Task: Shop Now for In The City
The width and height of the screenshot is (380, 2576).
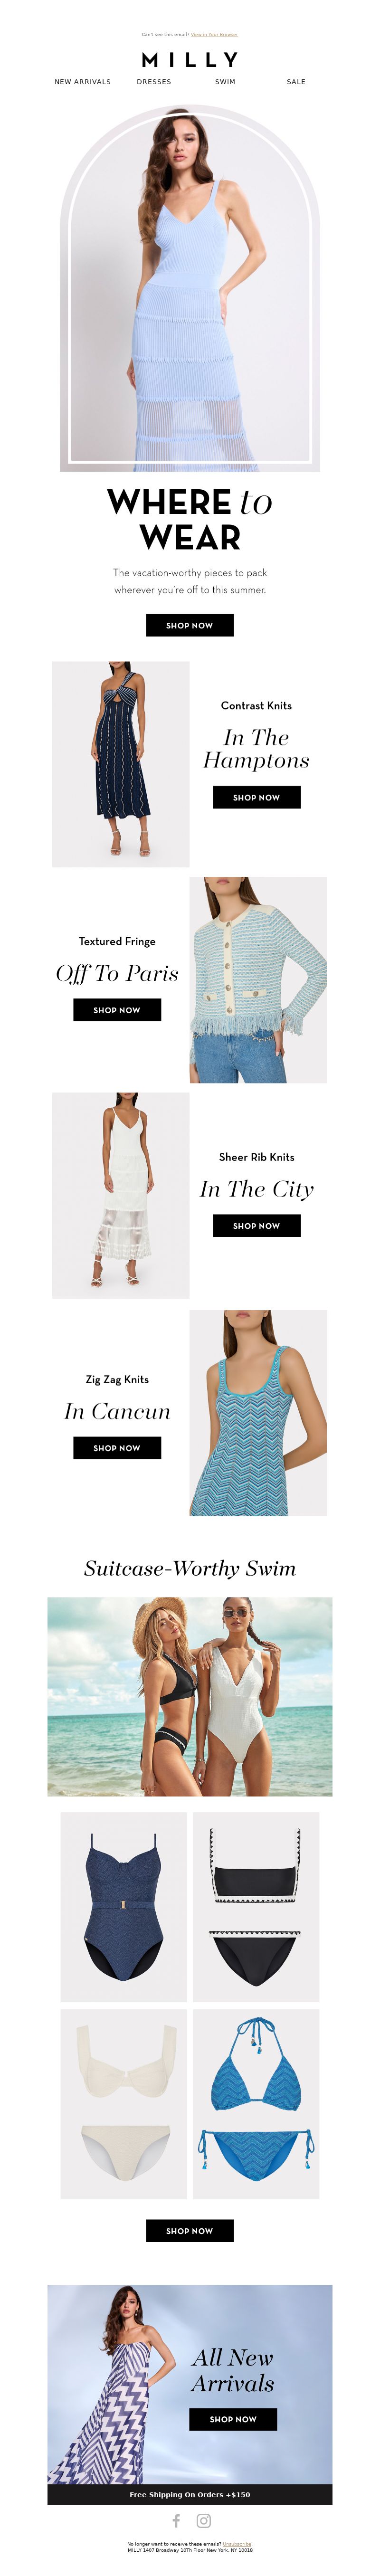Action: click(257, 1225)
